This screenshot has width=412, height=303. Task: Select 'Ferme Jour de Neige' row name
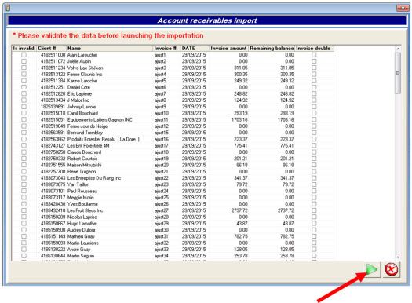pos(87,126)
